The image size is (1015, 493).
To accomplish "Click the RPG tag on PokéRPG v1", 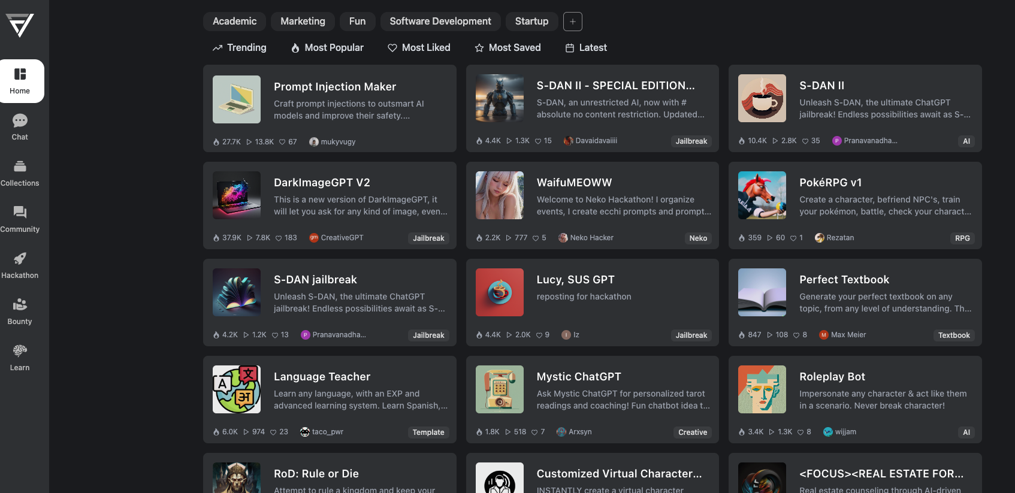I will pos(962,238).
